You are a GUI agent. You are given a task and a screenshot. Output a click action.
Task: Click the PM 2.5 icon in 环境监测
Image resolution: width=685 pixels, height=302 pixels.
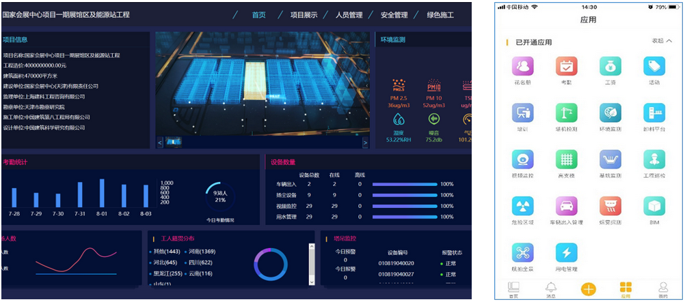click(x=399, y=85)
